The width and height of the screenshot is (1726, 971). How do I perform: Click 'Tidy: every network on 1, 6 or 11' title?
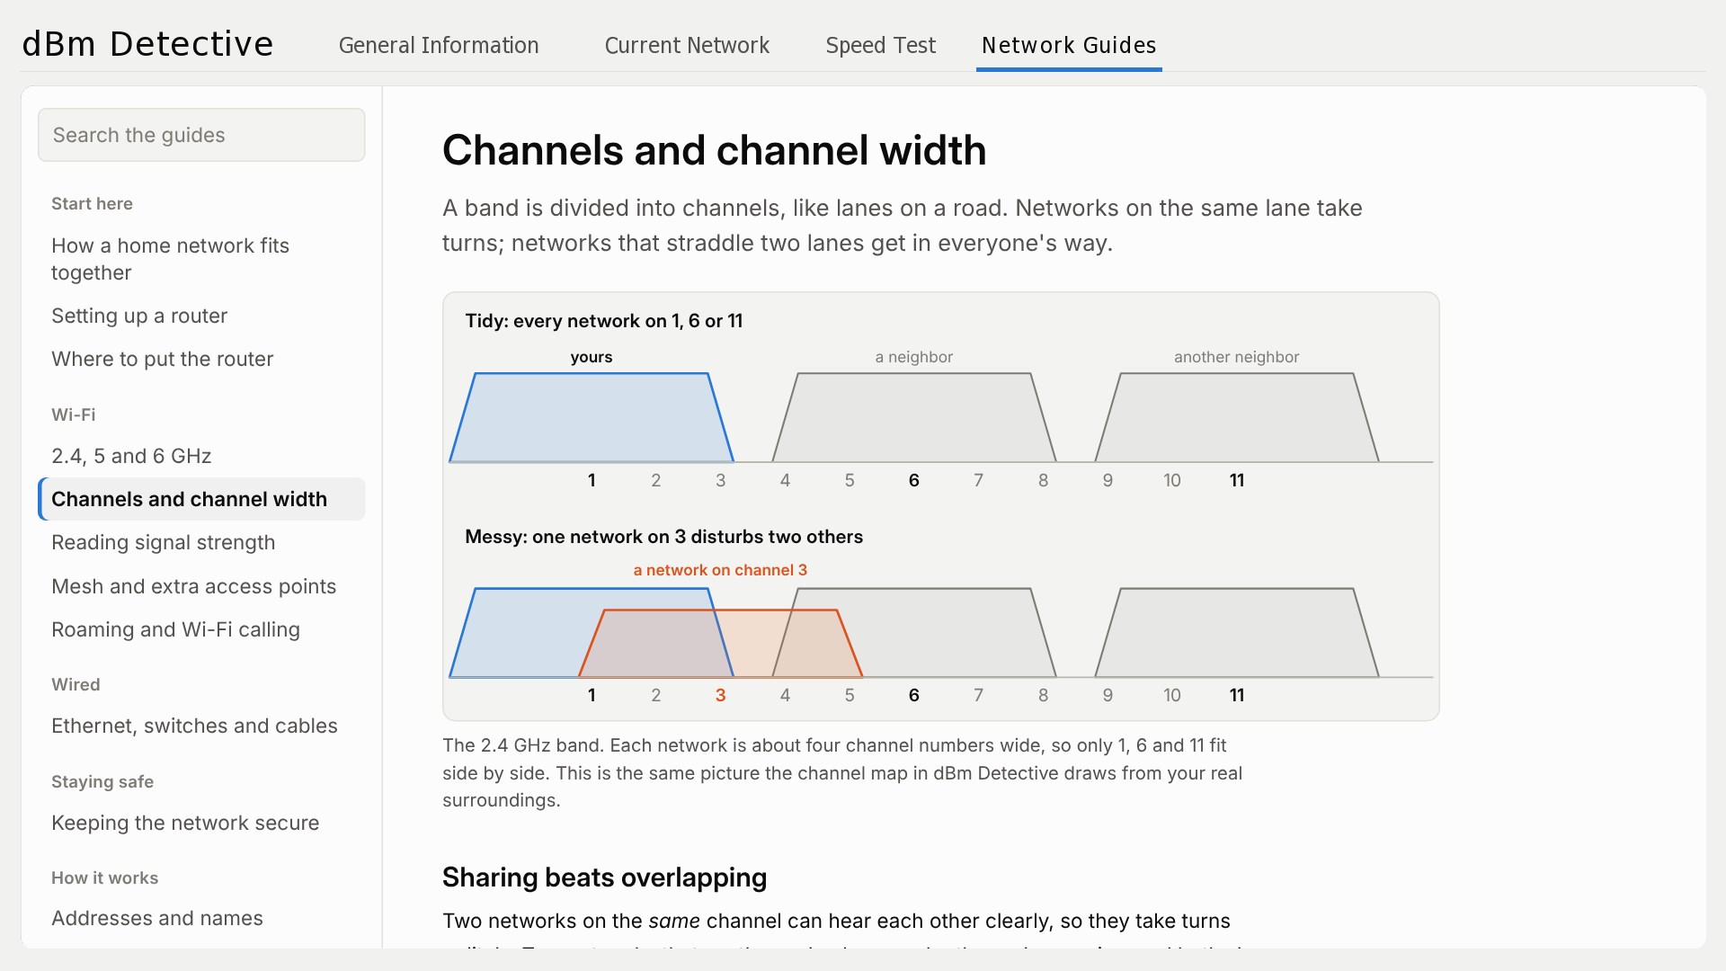point(603,321)
